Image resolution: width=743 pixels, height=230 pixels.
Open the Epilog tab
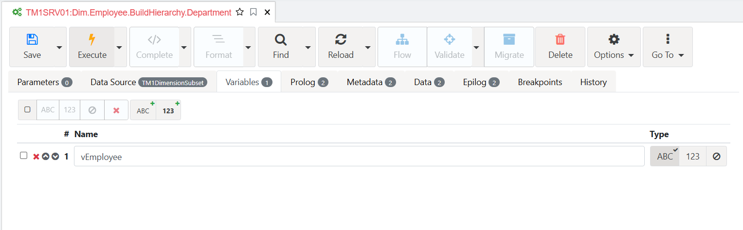tap(481, 82)
